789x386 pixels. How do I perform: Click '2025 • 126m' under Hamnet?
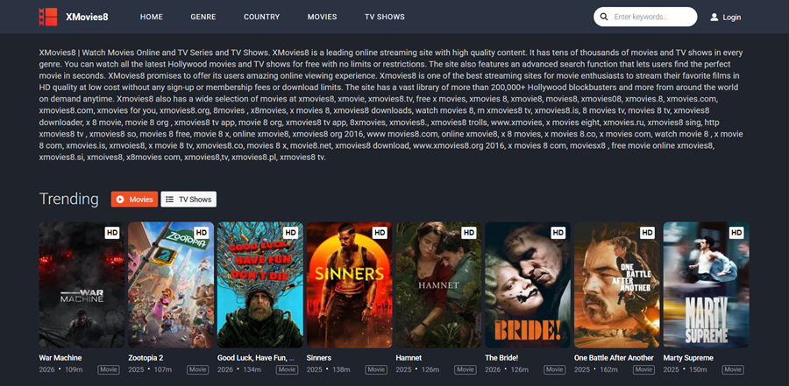(418, 370)
